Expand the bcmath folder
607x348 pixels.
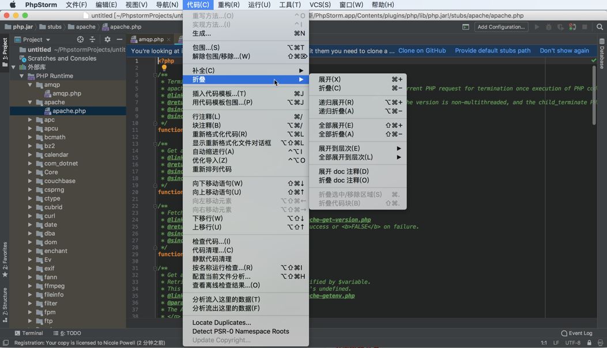pos(30,137)
